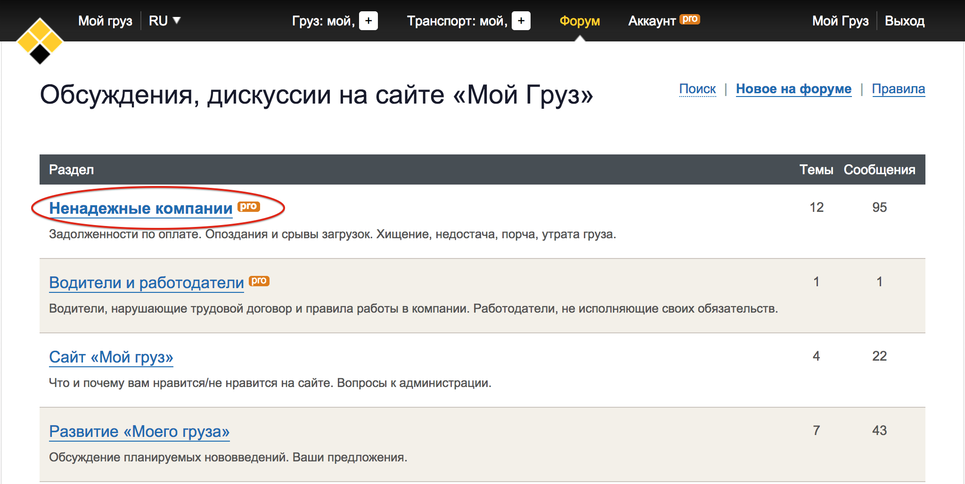Screen dimensions: 965x484
Task: Click the Сообщения column header
Action: [x=879, y=169]
